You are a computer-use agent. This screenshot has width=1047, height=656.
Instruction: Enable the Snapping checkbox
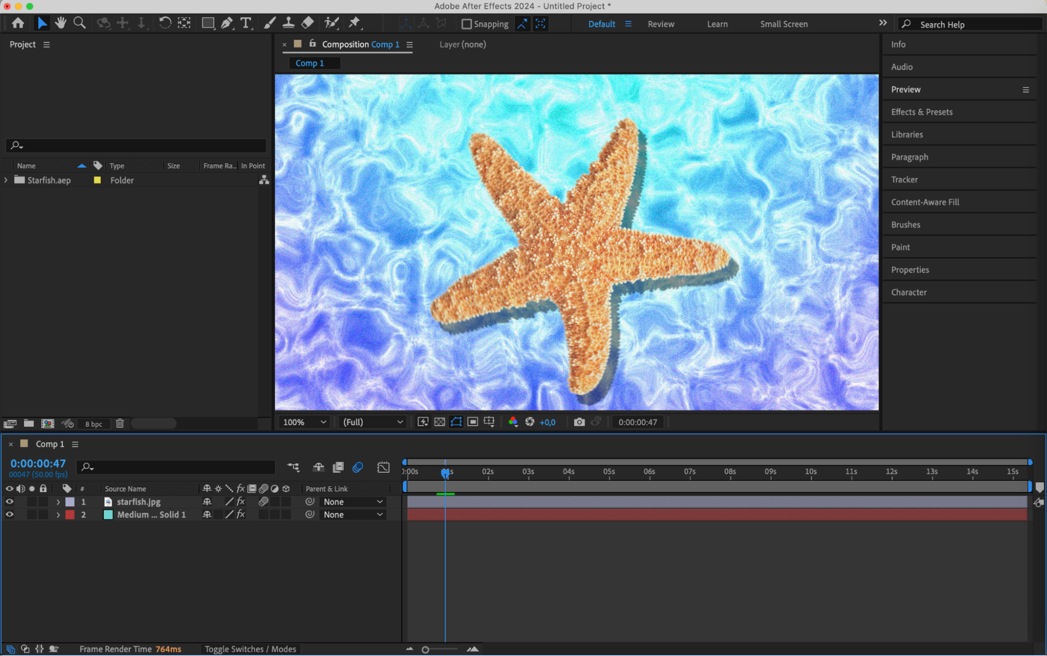coord(466,24)
